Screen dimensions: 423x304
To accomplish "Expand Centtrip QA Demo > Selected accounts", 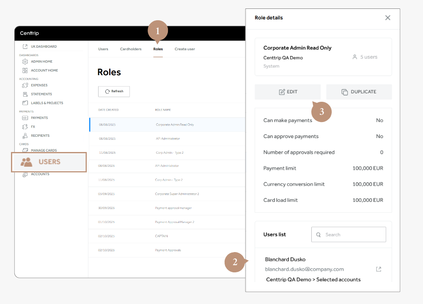I will tap(314, 280).
